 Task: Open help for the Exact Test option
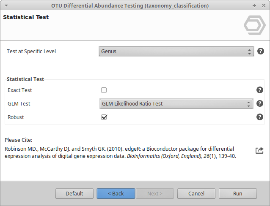260,90
